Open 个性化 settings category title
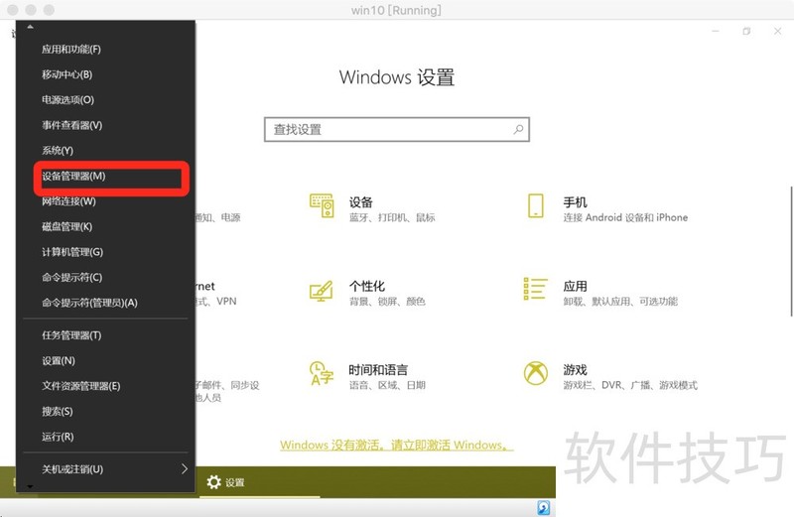 point(366,286)
